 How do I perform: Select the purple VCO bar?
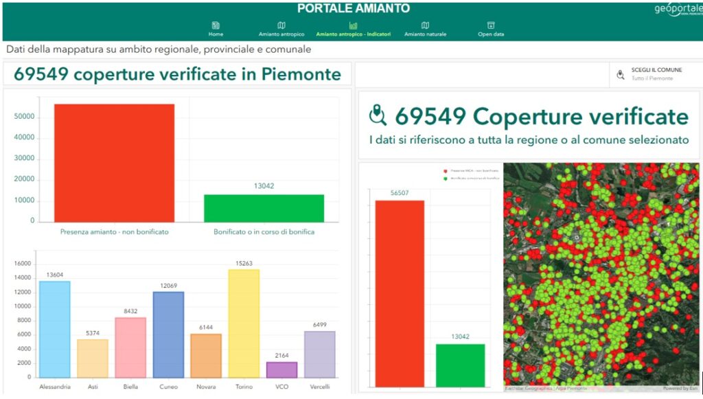281,370
